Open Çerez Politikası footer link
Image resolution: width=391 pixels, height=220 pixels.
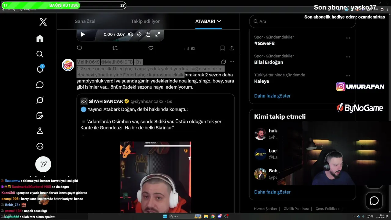click(x=327, y=209)
